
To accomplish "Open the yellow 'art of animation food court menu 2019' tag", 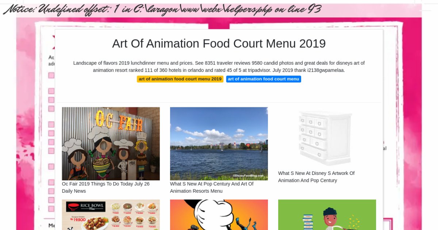I will [180, 79].
